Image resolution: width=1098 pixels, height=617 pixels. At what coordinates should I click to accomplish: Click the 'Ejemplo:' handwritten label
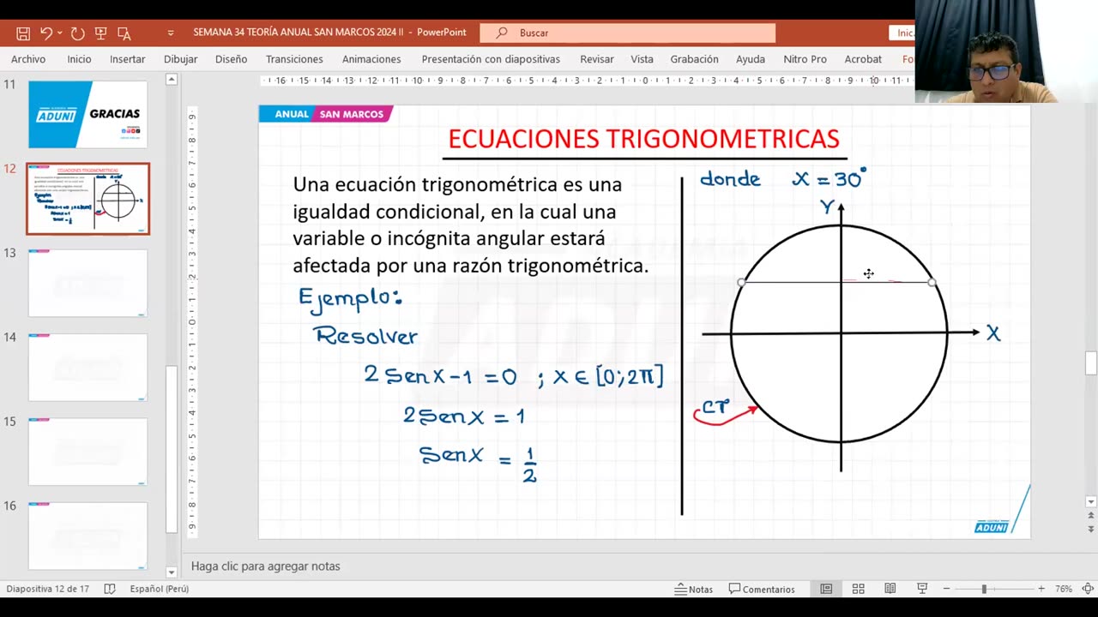tap(350, 298)
